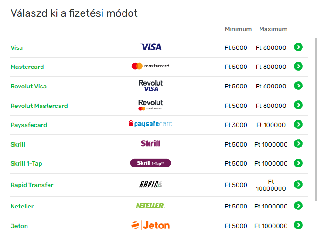The width and height of the screenshot is (321, 241).
Task: Click the Rapid Transfer green arrow
Action: 298,185
